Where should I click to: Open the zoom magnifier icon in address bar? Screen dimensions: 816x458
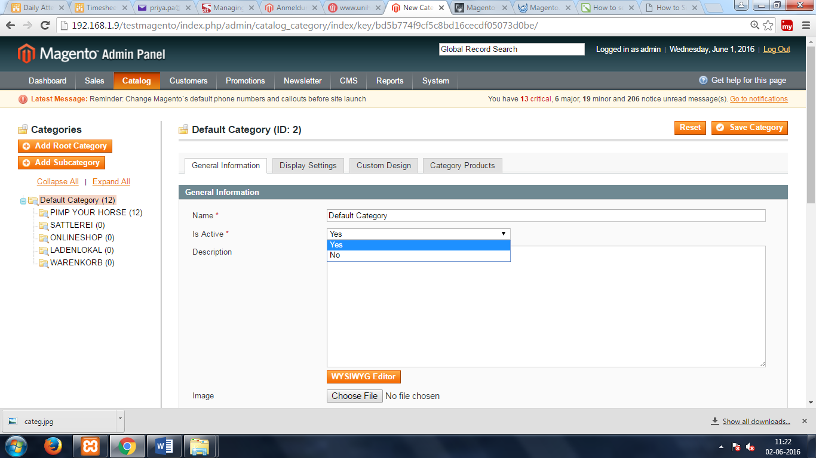point(755,26)
